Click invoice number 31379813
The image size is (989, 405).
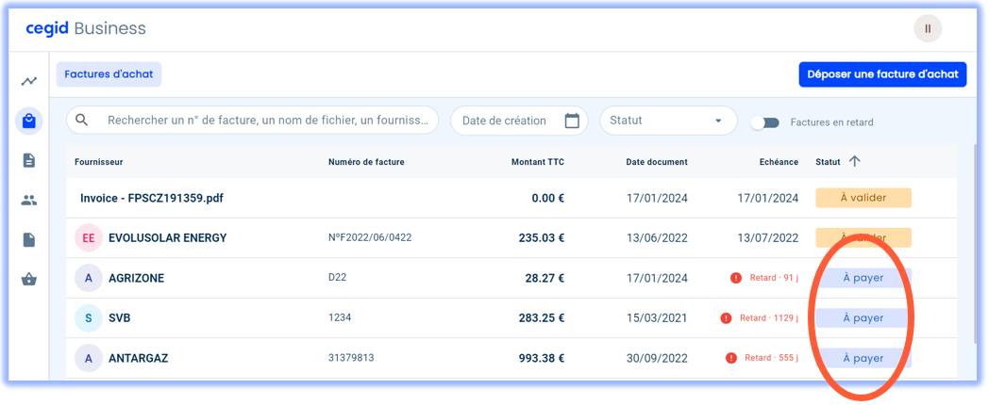(351, 357)
